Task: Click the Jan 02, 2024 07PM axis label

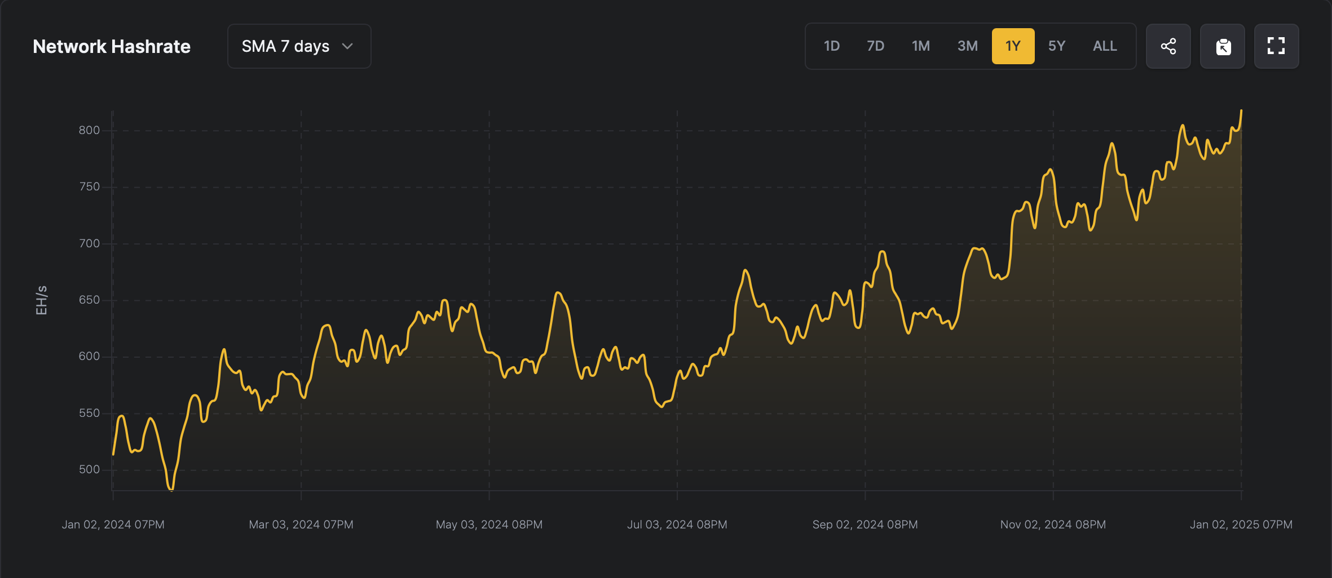Action: click(x=113, y=524)
